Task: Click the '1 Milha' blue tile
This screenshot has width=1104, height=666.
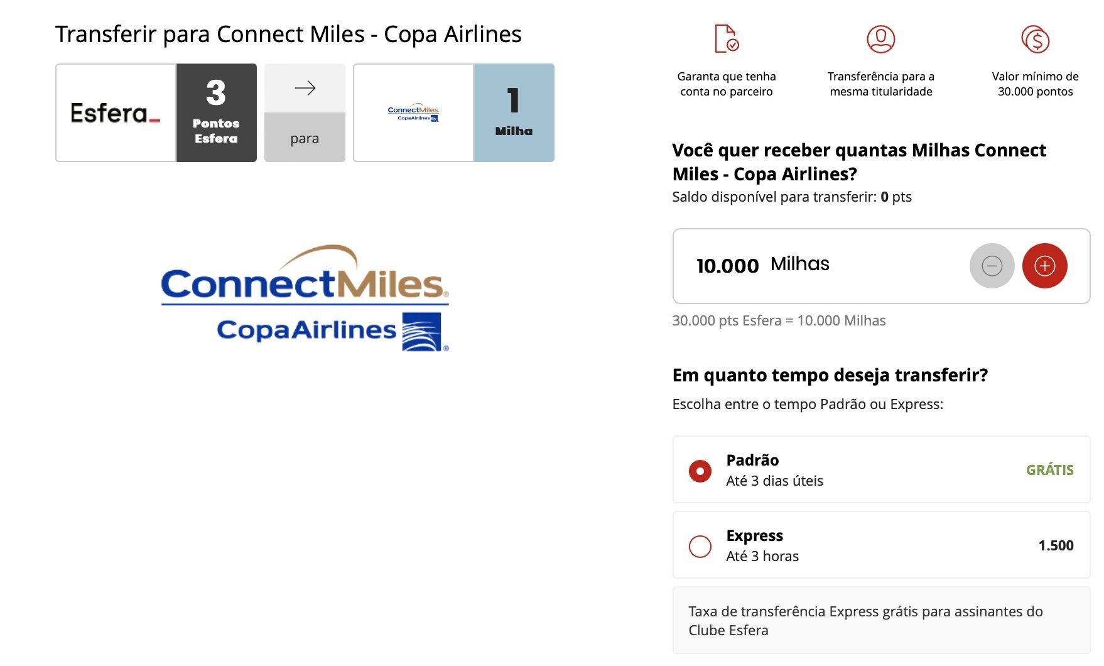Action: tap(514, 112)
